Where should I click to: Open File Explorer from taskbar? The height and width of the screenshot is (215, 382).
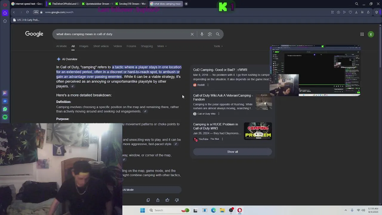tap(222, 211)
